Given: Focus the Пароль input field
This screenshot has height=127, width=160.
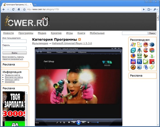Looking at the screenshot, I should click(x=14, y=48).
